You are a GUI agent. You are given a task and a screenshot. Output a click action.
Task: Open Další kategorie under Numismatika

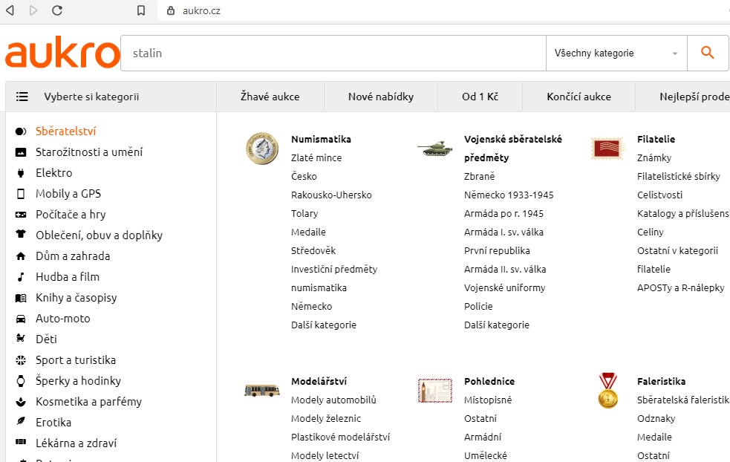tap(324, 325)
